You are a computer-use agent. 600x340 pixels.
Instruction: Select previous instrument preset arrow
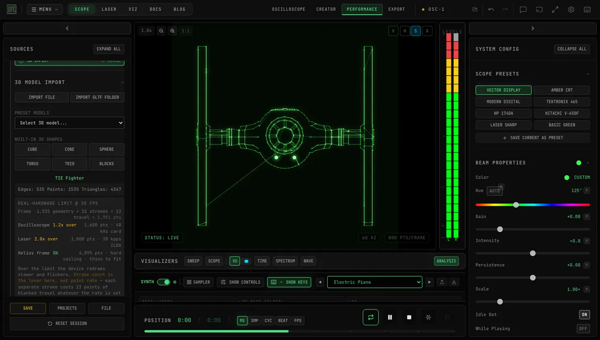click(320, 282)
